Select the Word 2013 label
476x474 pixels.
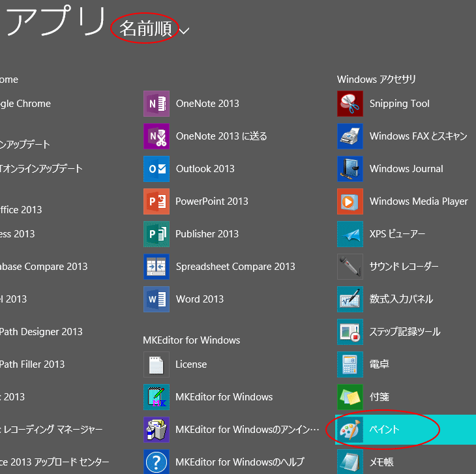coord(200,299)
